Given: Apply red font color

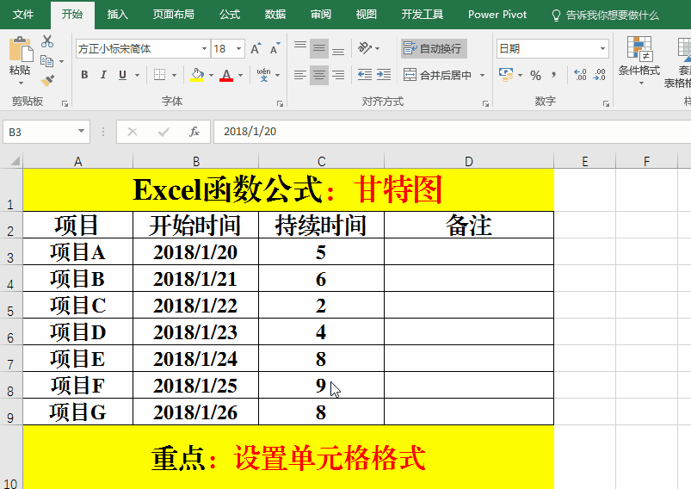Looking at the screenshot, I should click(x=226, y=75).
